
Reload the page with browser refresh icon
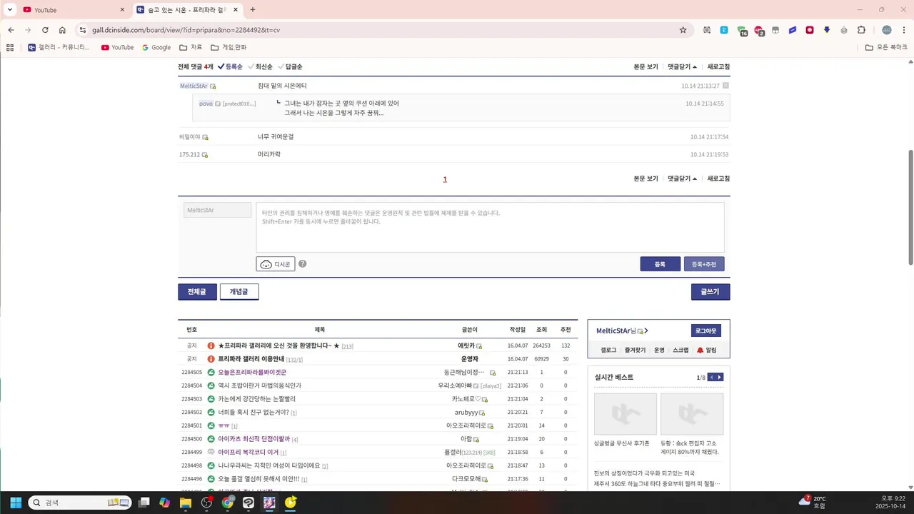pyautogui.click(x=45, y=30)
